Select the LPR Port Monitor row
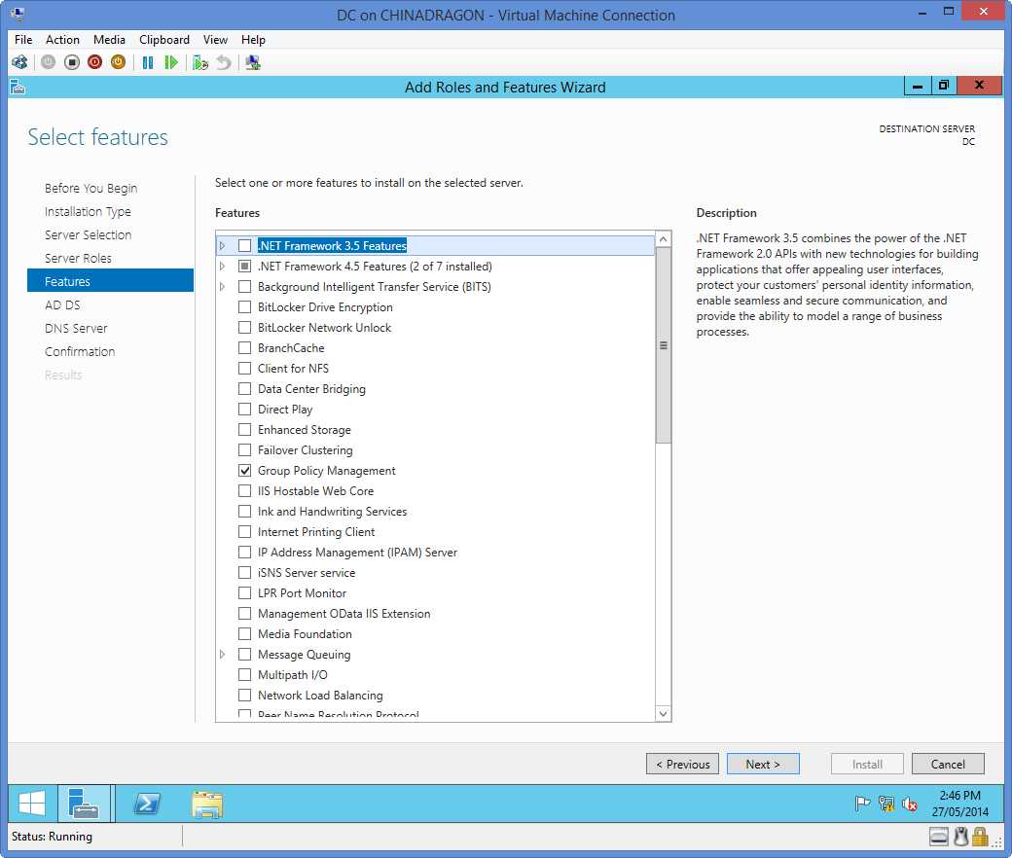 pos(302,592)
